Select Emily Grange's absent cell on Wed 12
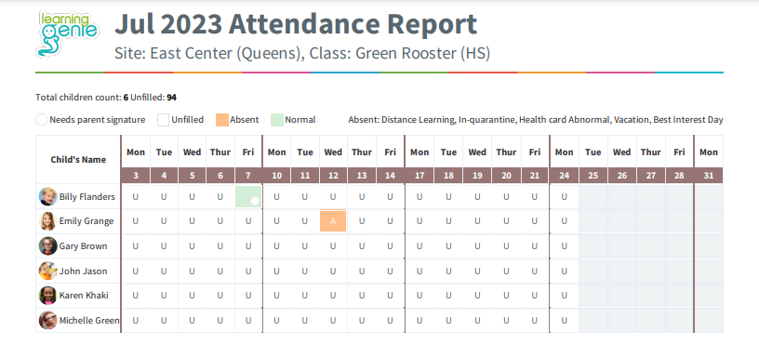759x344 pixels. [333, 220]
